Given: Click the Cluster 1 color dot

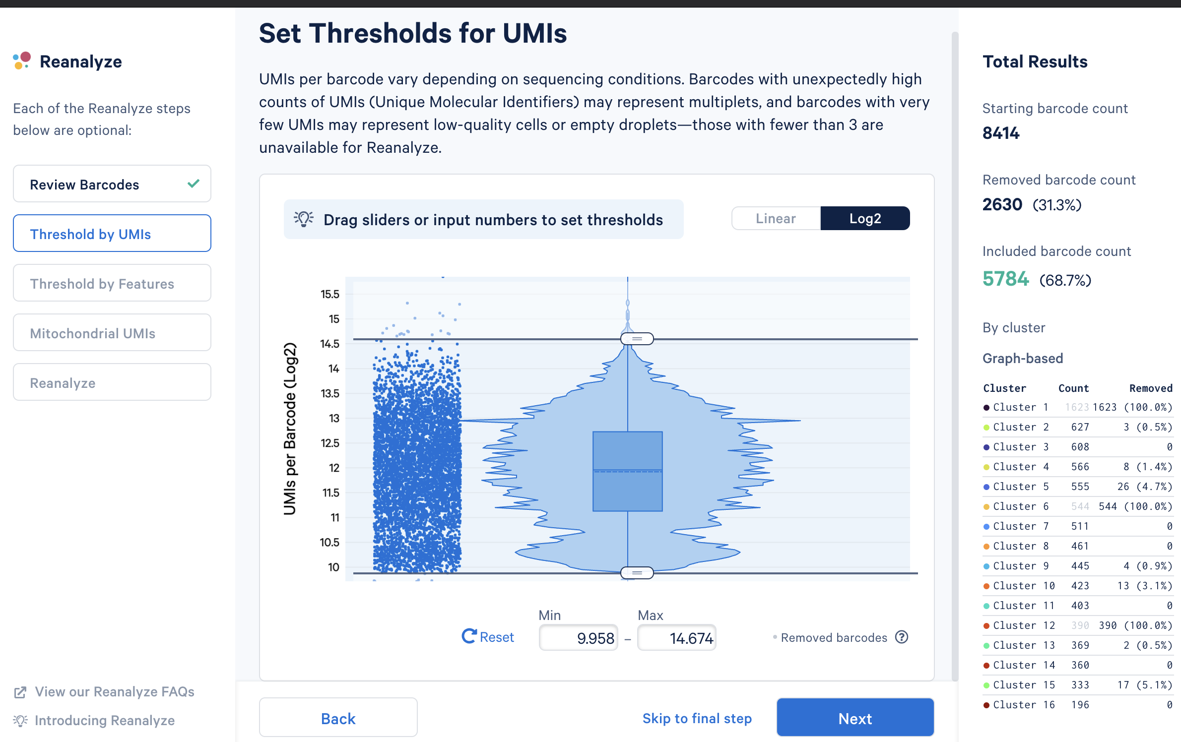Looking at the screenshot, I should click(x=986, y=408).
